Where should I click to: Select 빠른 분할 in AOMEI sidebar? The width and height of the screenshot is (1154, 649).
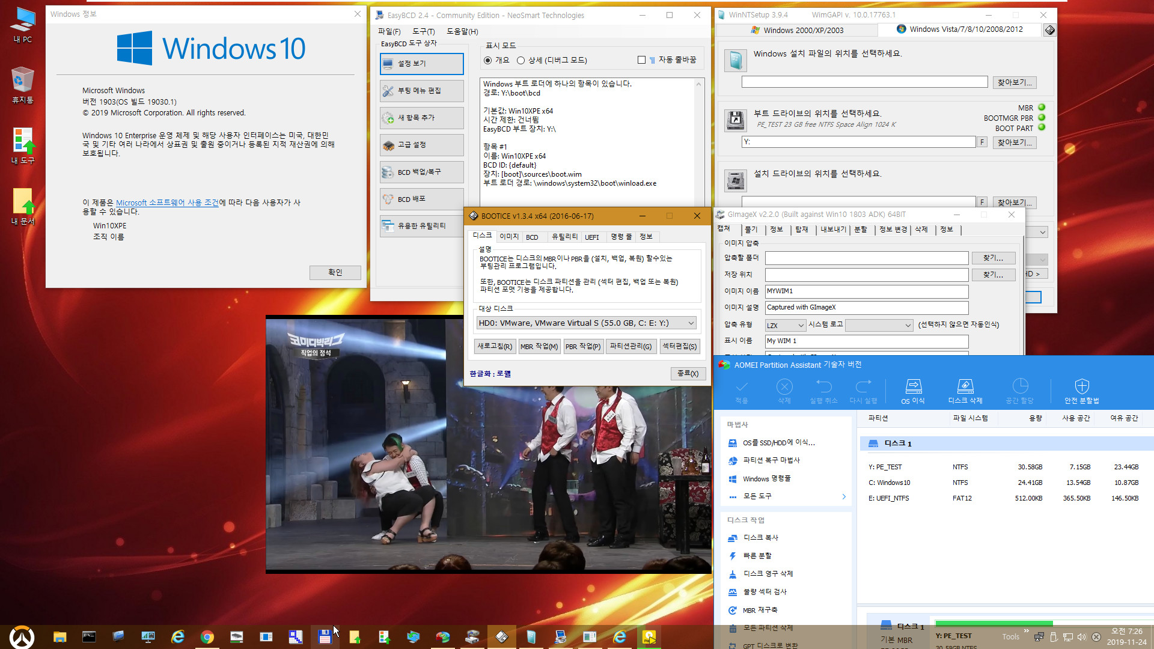click(x=757, y=556)
